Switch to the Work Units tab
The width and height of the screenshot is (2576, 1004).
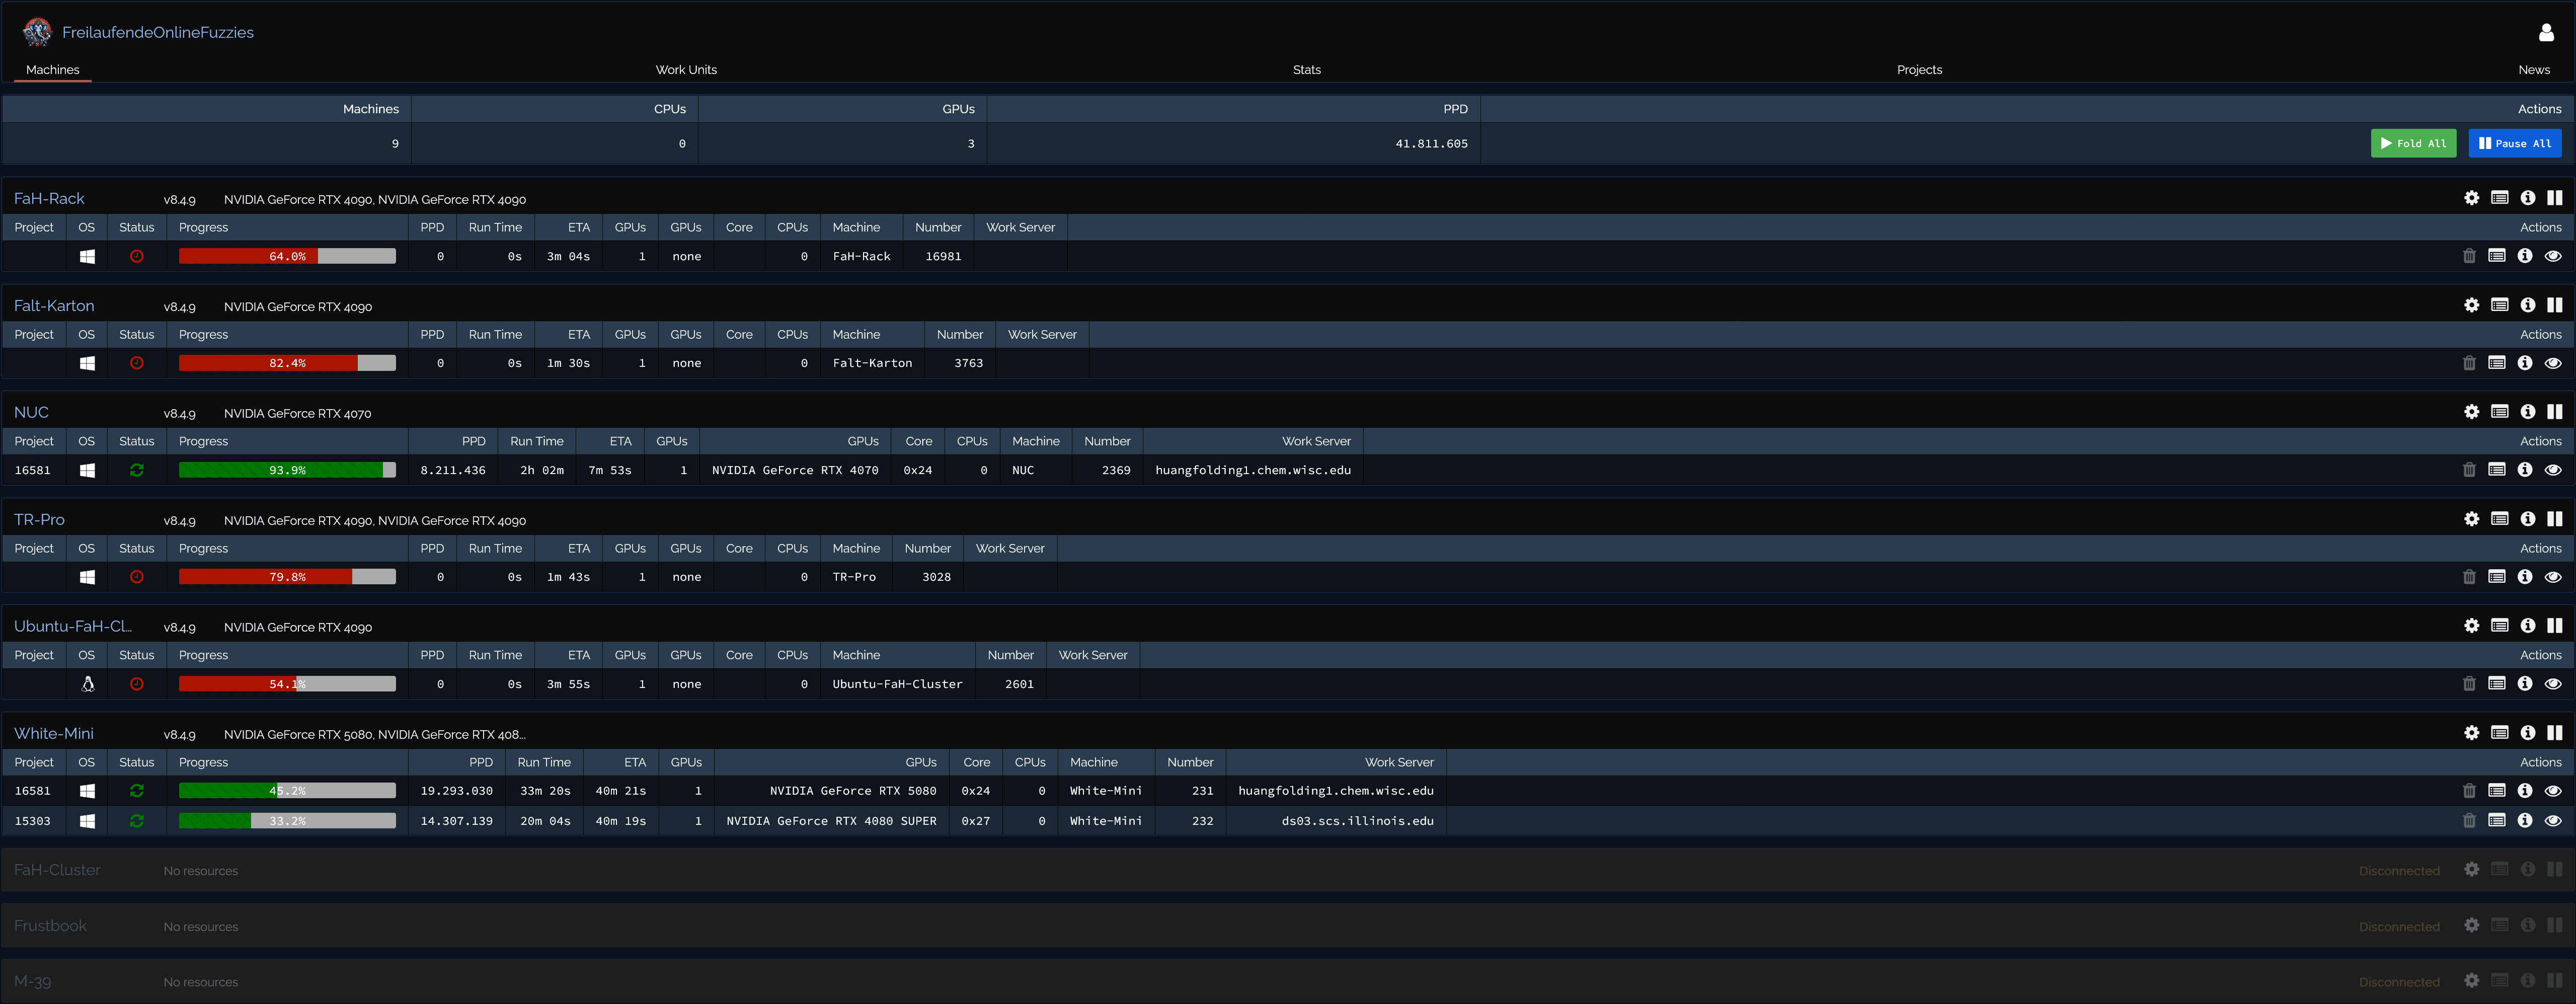click(686, 70)
